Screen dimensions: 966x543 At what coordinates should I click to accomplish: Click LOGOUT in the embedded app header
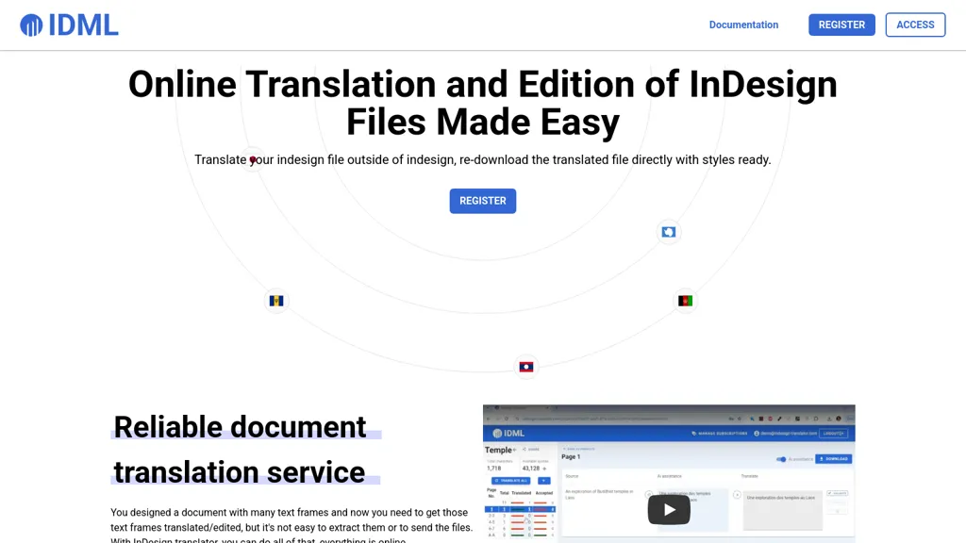[834, 434]
